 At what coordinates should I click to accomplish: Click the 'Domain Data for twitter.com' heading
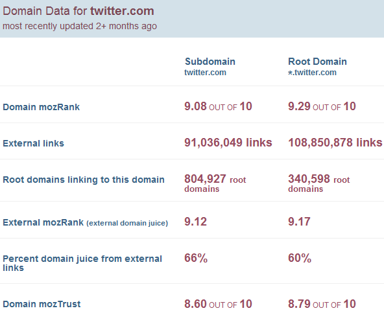click(x=78, y=11)
